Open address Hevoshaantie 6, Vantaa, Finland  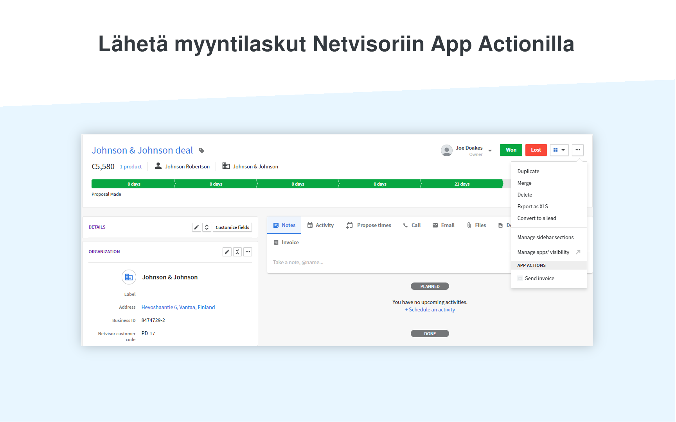coord(178,308)
